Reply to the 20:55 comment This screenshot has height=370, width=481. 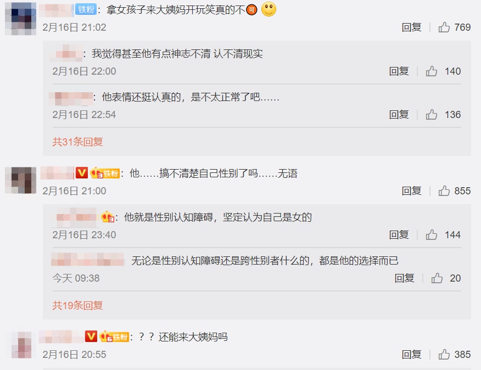pyautogui.click(x=411, y=354)
